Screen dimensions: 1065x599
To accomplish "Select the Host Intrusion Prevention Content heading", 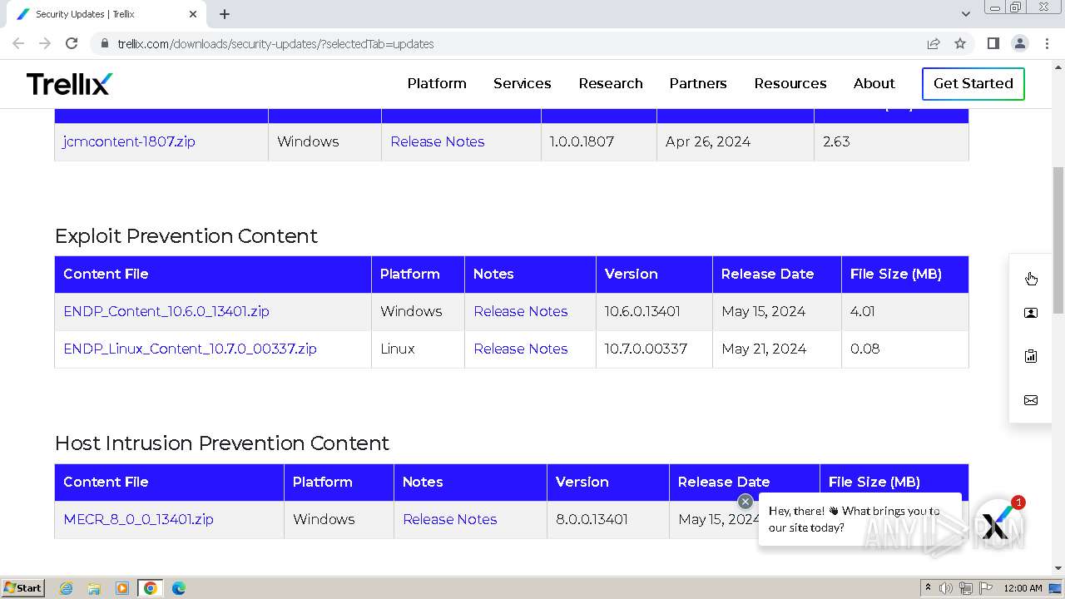I will tap(222, 443).
